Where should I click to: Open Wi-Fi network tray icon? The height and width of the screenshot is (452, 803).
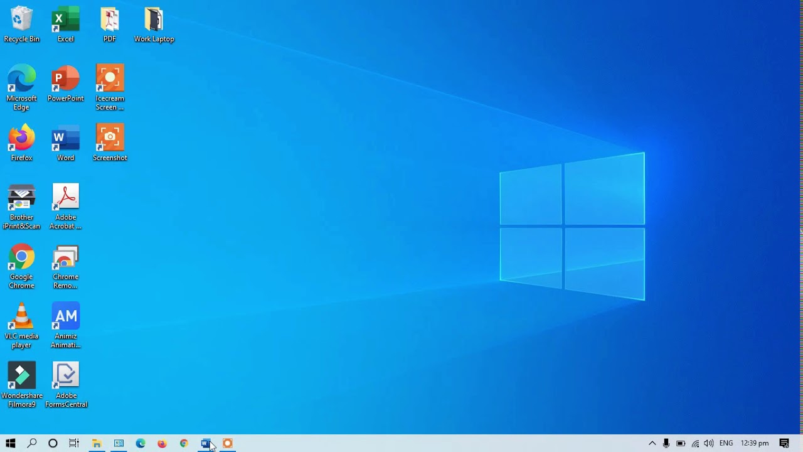(695, 443)
